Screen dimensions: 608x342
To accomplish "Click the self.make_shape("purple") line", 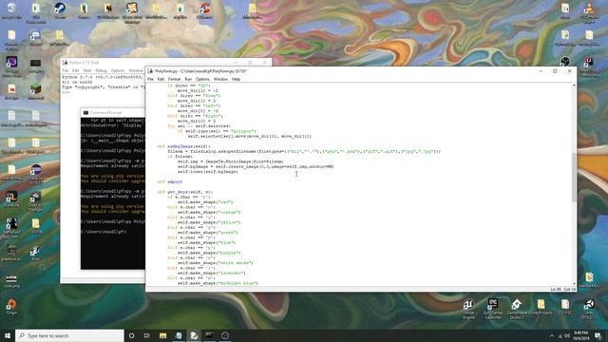I will pyautogui.click(x=209, y=253).
